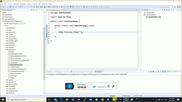The image size is (182, 102).
Task: Toggle Hide Fields in Outline toolbar
Action: pos(167,10)
